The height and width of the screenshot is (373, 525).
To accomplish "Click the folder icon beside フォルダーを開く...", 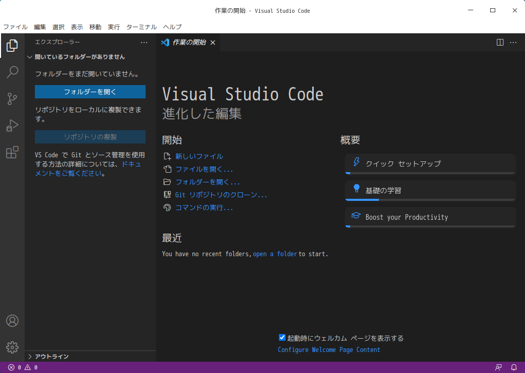I will click(x=167, y=182).
